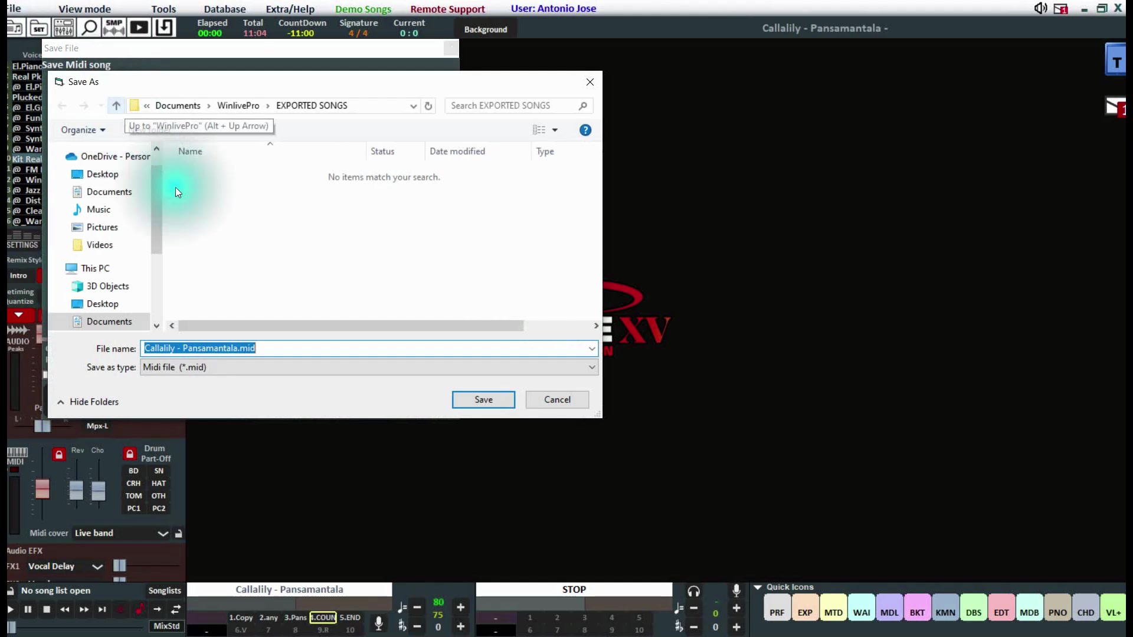Refresh the EXPORTED SONGS folder view
This screenshot has height=637, width=1133.
(x=428, y=106)
